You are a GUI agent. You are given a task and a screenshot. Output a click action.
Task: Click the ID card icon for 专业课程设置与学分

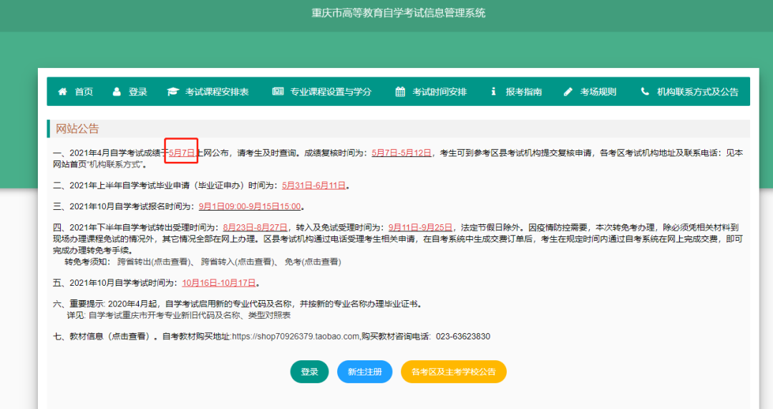pos(278,92)
